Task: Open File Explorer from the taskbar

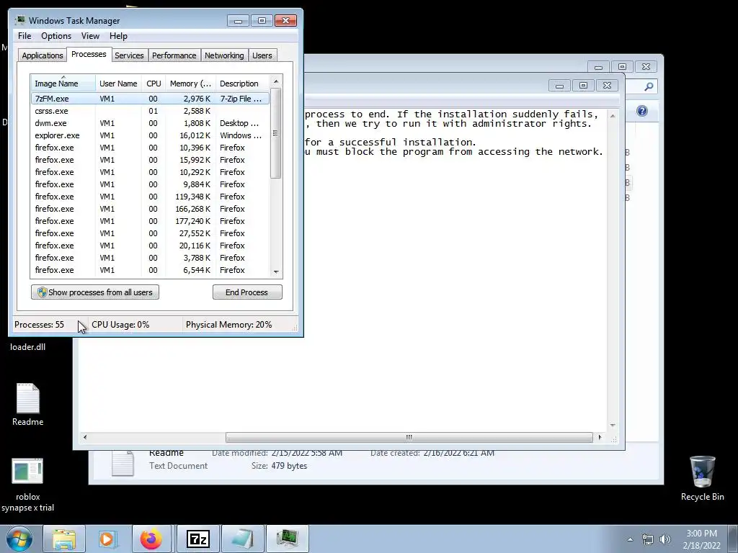Action: (64, 539)
